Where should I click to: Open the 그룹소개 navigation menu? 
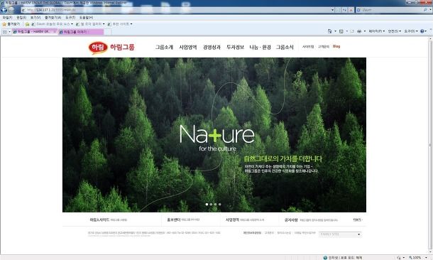(164, 48)
